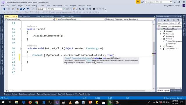Collapse the Form1() constructor code block
186x105 pixels.
21,29
